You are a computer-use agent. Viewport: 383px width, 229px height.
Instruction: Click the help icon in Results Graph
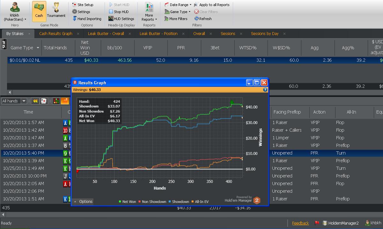click(265, 90)
